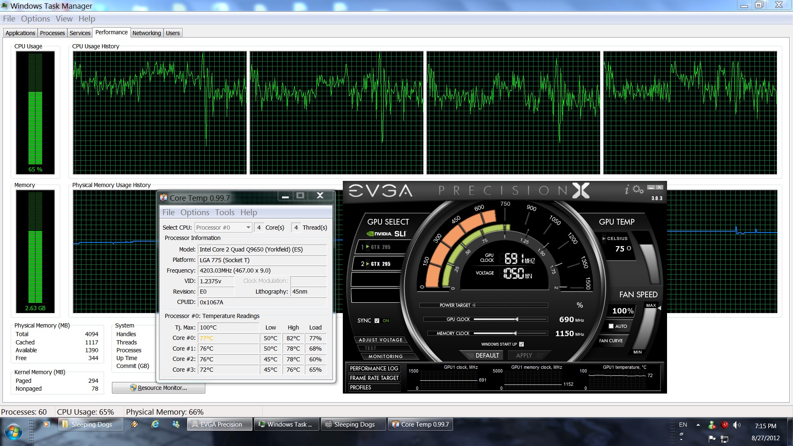The width and height of the screenshot is (793, 446).
Task: Click the processor Model field in Core Temp
Action: (x=262, y=249)
